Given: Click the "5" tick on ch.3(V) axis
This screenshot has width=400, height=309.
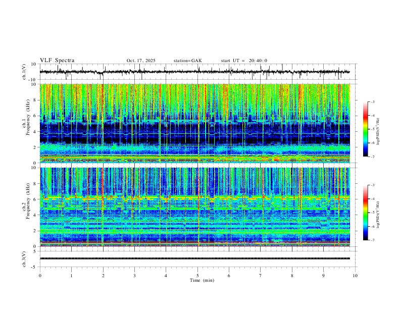Looking at the screenshot, I should (35, 251).
